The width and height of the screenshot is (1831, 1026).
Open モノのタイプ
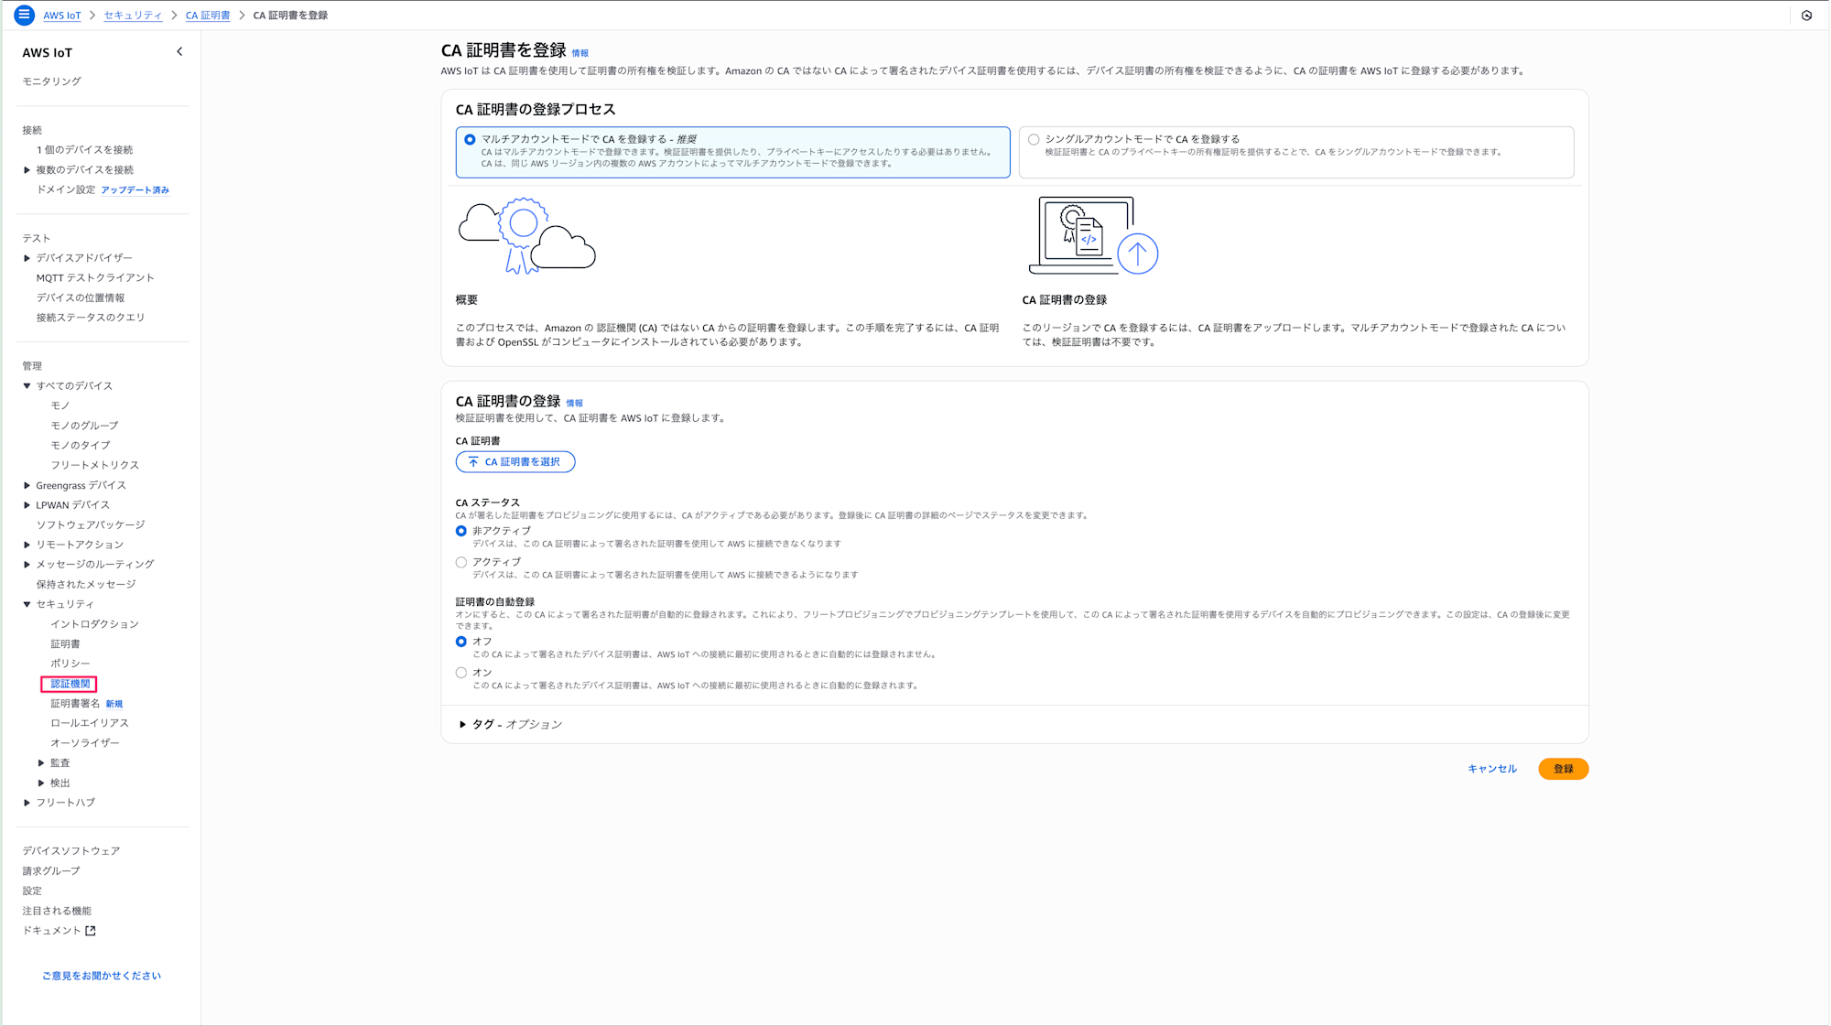click(81, 446)
